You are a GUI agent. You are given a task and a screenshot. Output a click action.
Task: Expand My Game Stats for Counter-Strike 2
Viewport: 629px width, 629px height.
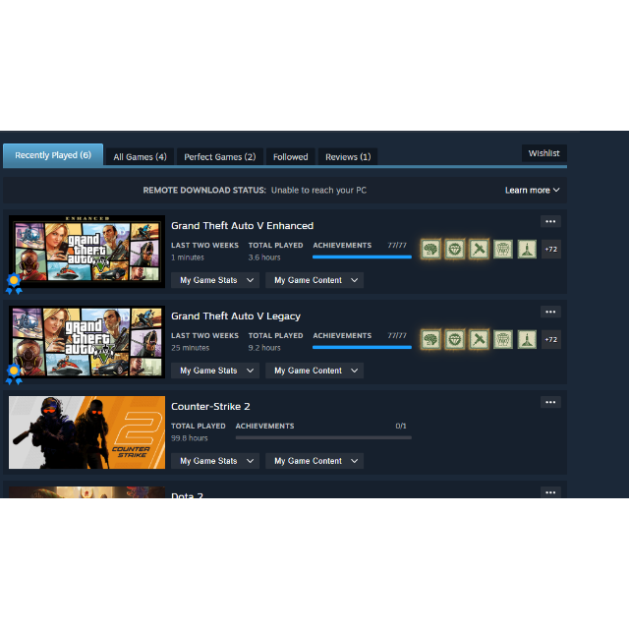pos(215,461)
